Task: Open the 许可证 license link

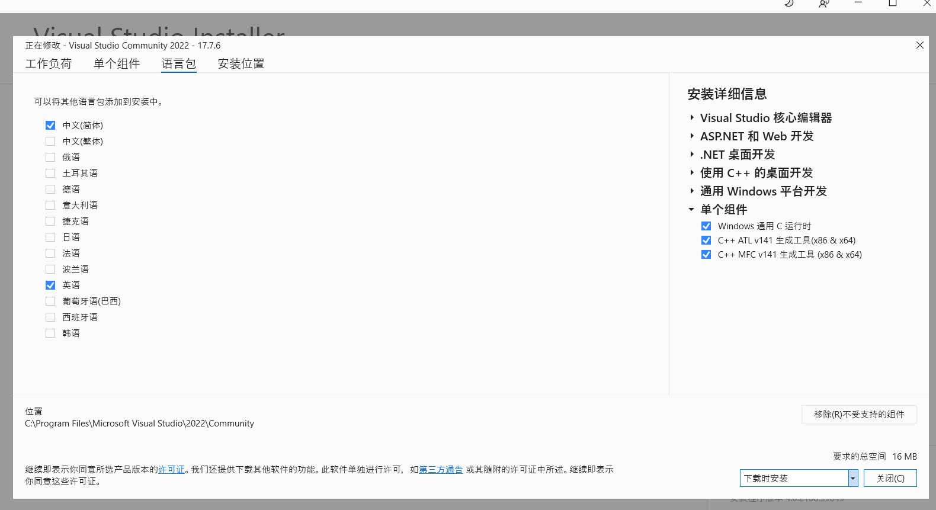Action: click(x=171, y=470)
